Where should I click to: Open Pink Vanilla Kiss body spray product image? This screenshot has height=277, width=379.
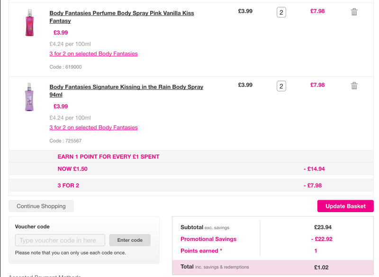pos(29,23)
